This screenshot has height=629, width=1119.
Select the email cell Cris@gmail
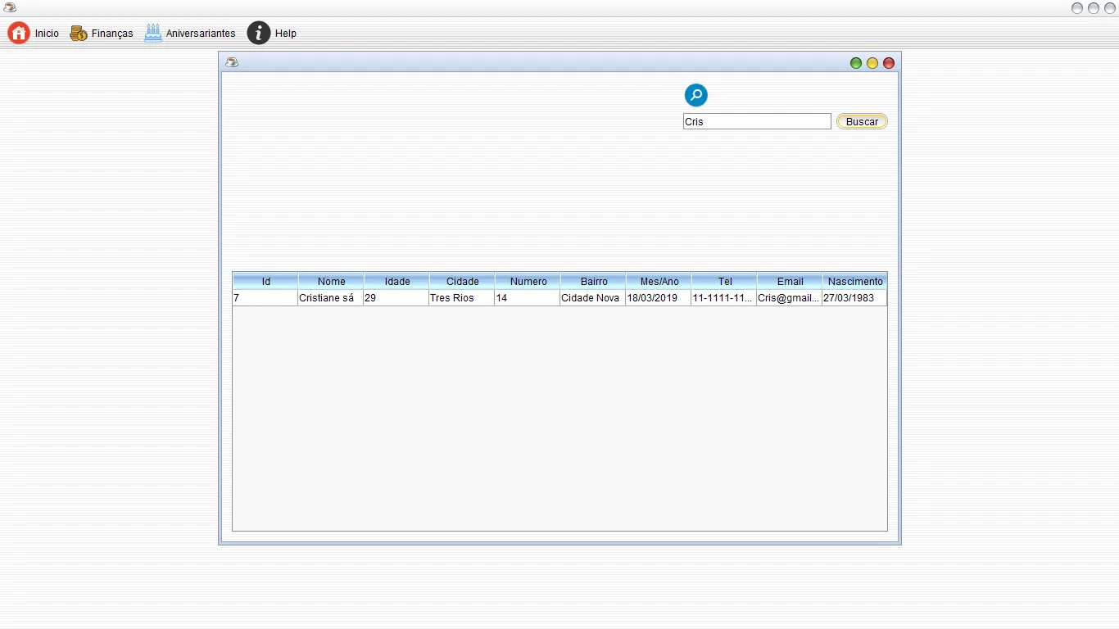point(790,298)
